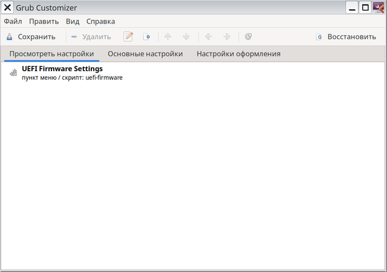This screenshot has height=272, width=387.
Task: Open the Справка menu
Action: click(100, 22)
